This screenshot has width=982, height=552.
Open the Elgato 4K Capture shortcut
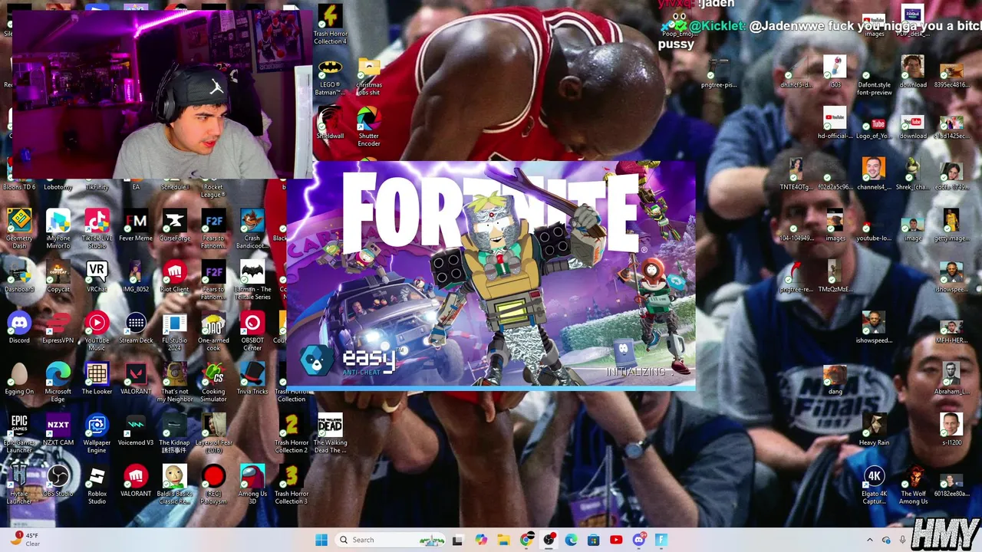(874, 484)
